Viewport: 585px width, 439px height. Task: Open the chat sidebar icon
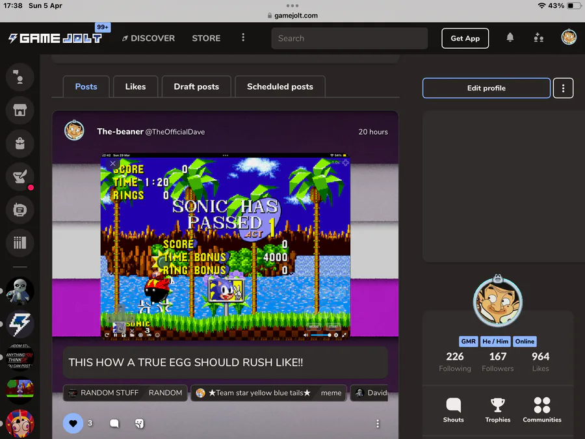pyautogui.click(x=19, y=77)
